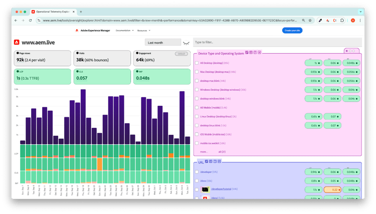This screenshot has height=214, width=376.
Task: Check the Windows Desktop (desktop:windows) checkbox
Action: click(x=197, y=90)
